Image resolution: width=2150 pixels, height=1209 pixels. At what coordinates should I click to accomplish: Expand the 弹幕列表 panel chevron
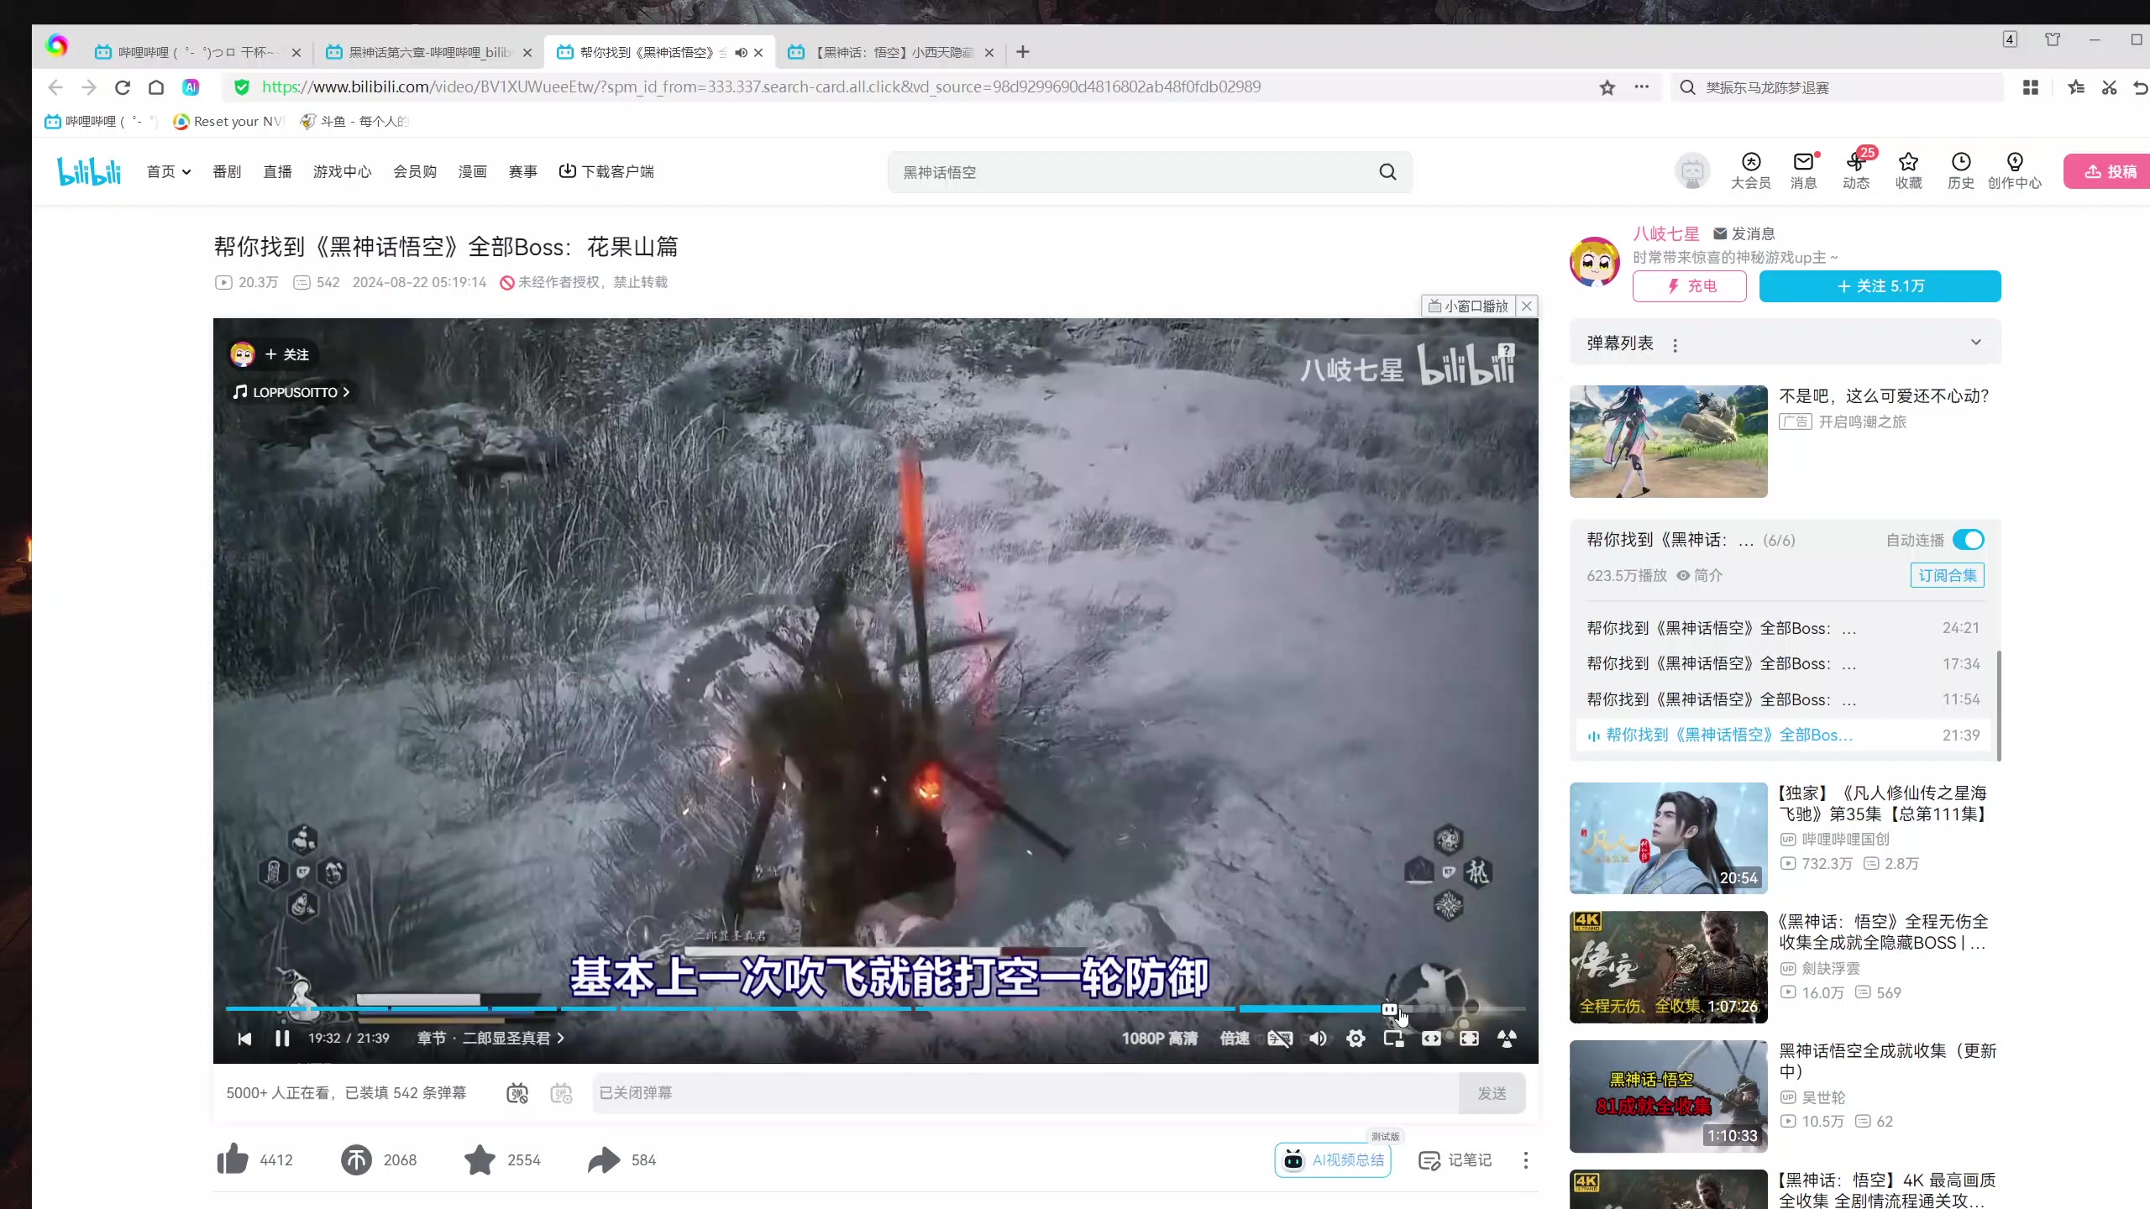[1975, 343]
